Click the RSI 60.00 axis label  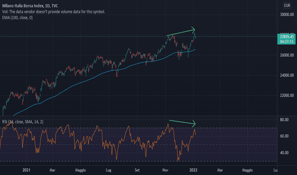coord(284,136)
